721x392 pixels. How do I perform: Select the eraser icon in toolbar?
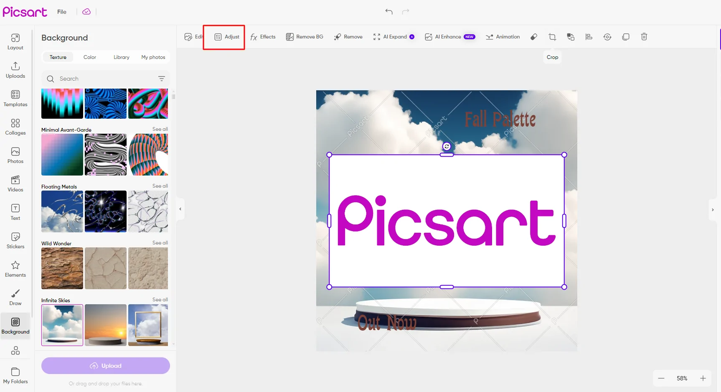[534, 37]
